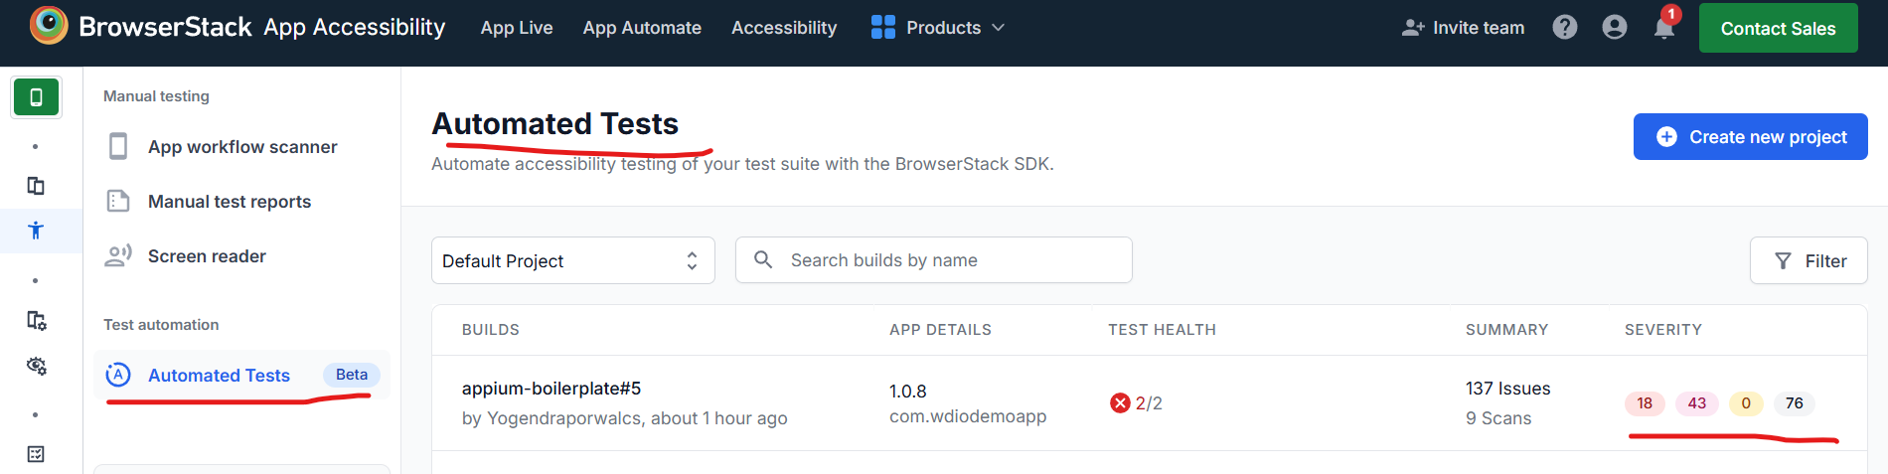Open the user account profile icon
The width and height of the screenshot is (1888, 474).
point(1615,28)
